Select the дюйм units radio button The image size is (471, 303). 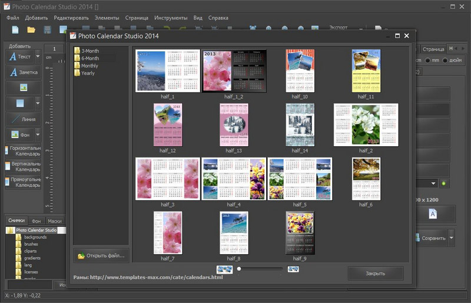point(445,60)
